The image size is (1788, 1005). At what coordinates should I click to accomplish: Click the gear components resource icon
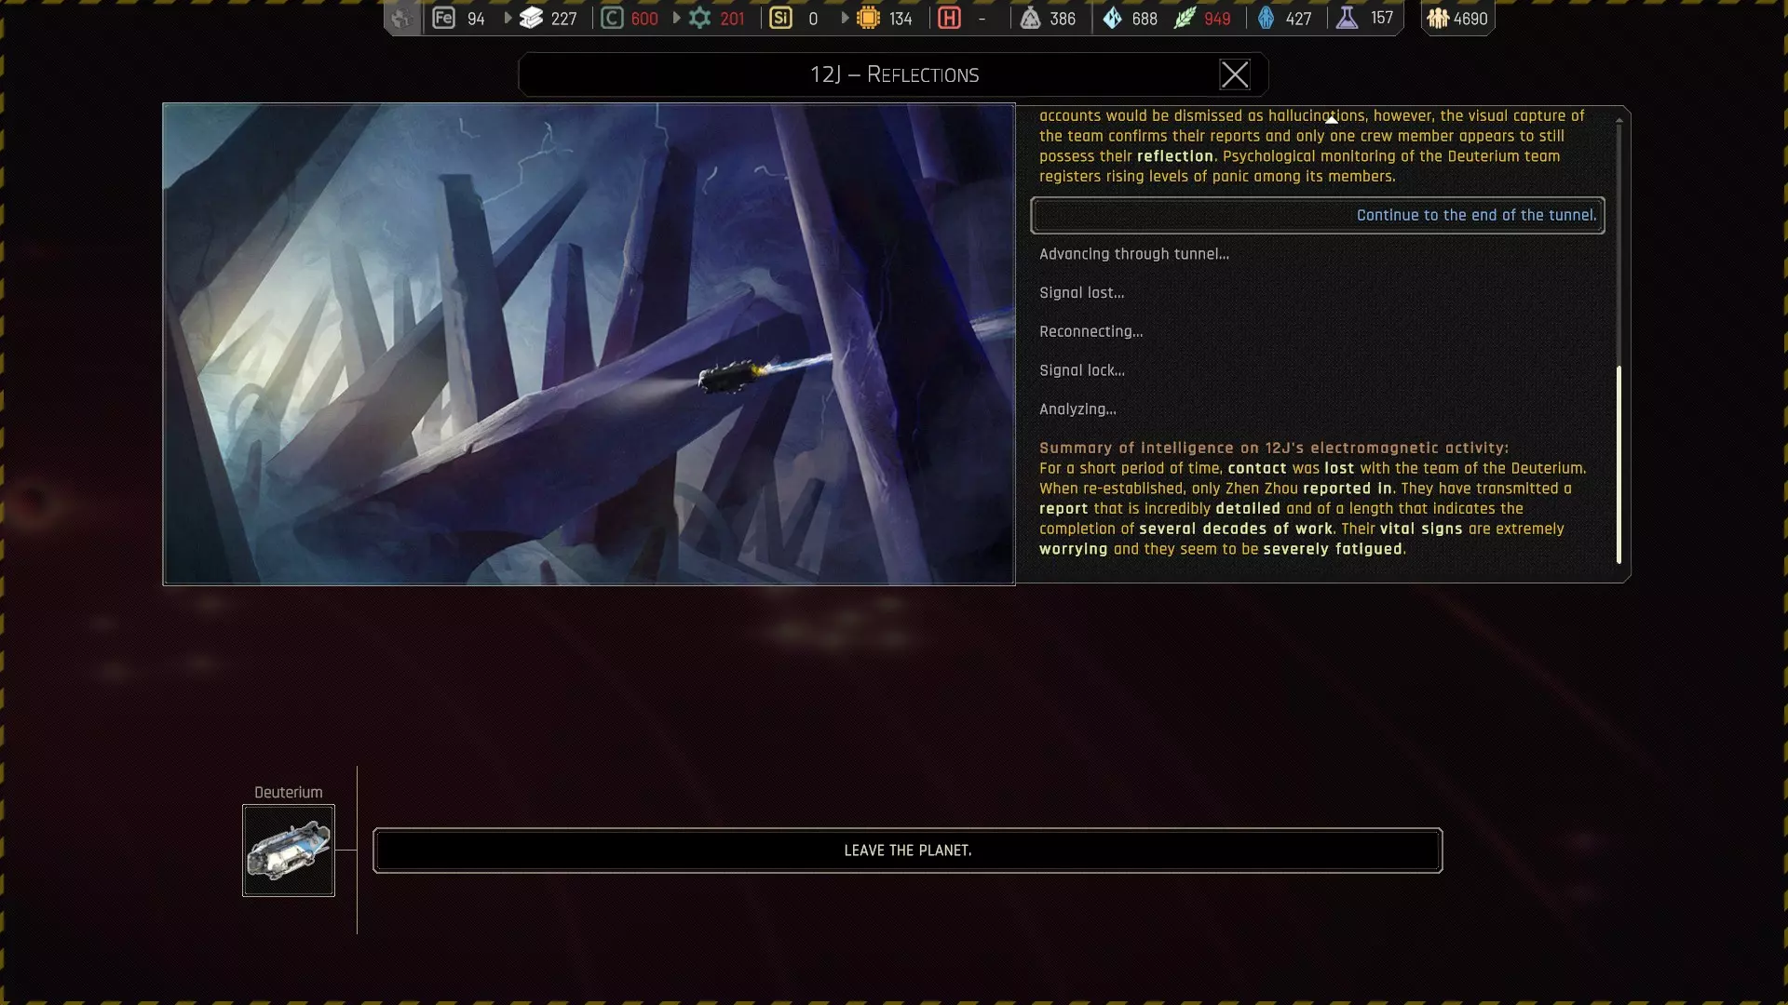699,19
